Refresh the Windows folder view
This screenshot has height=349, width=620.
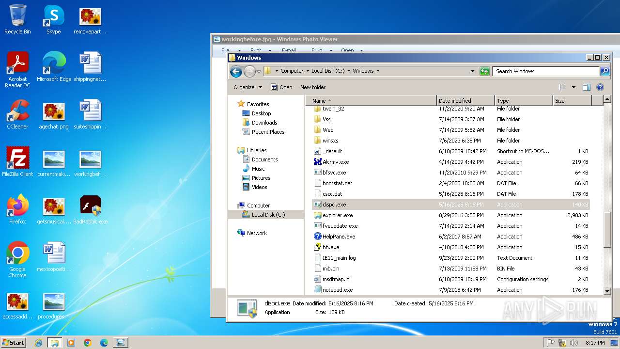tap(484, 71)
